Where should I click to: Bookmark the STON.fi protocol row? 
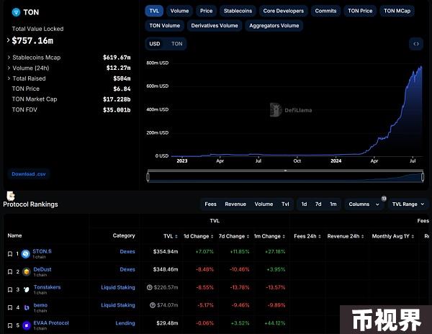click(10, 254)
